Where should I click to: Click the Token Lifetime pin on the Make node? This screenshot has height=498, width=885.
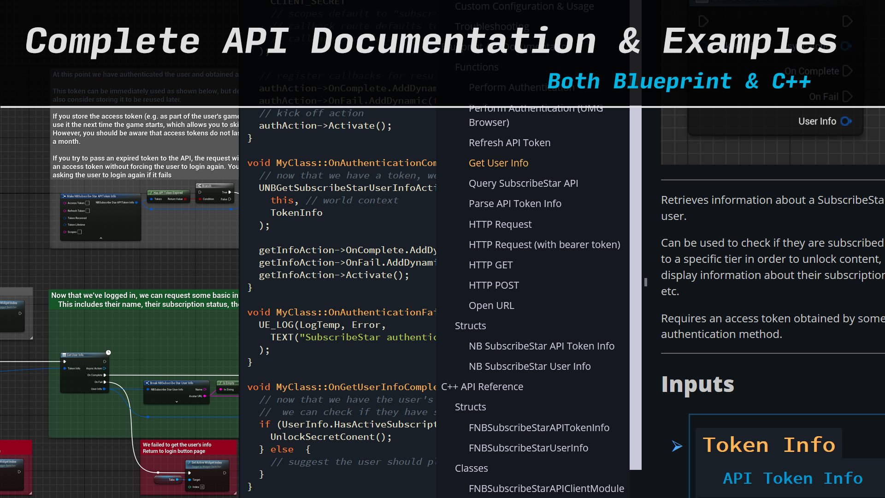tap(65, 225)
